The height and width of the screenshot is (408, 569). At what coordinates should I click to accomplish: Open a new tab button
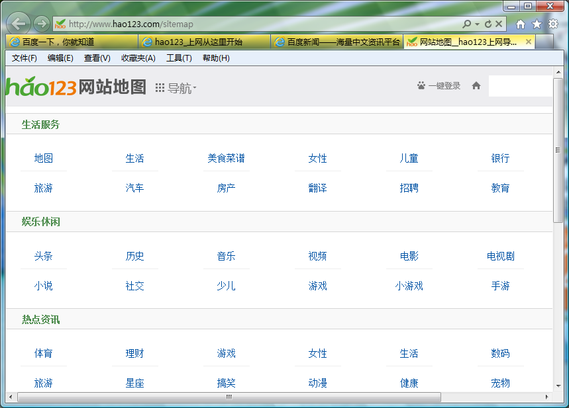(x=544, y=42)
